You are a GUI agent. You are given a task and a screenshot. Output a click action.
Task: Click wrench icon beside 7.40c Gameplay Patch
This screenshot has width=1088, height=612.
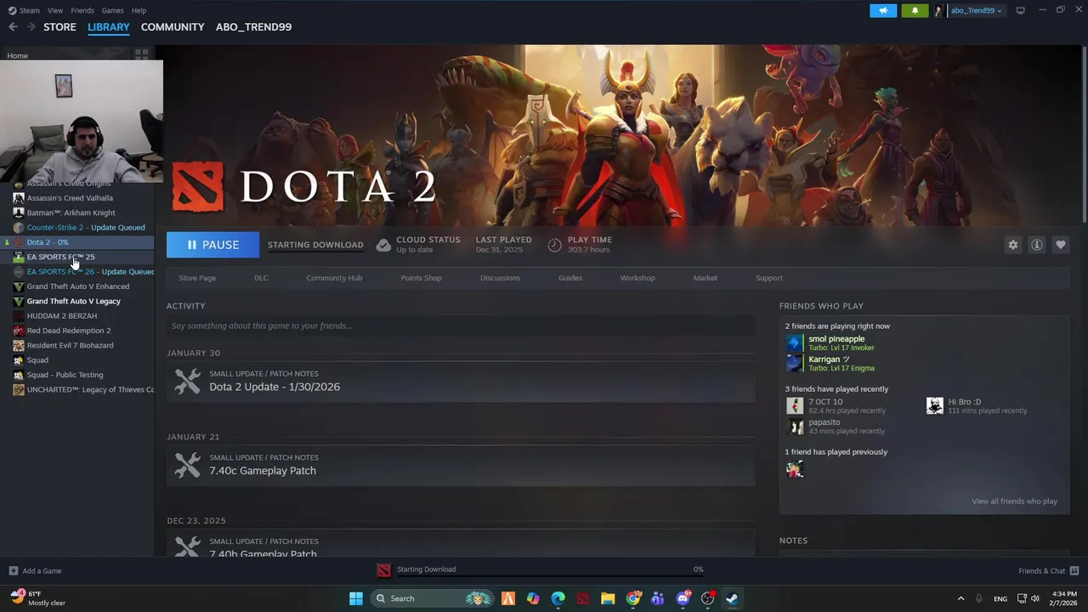(x=188, y=465)
